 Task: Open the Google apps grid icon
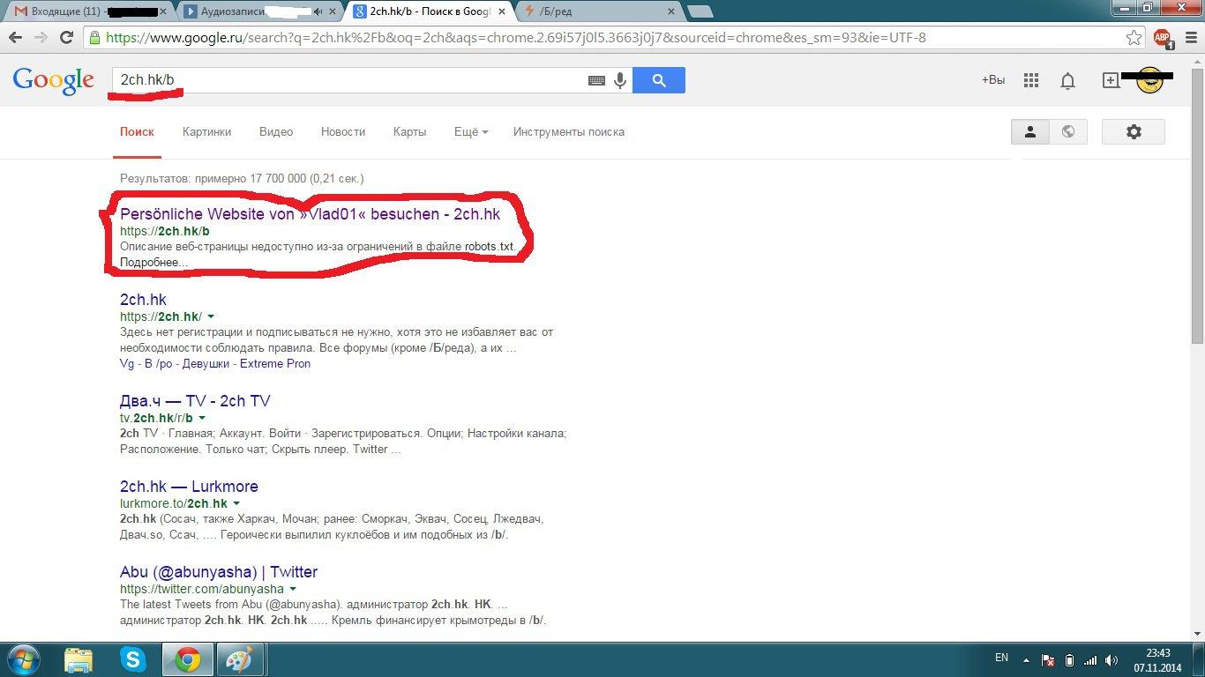[1030, 80]
